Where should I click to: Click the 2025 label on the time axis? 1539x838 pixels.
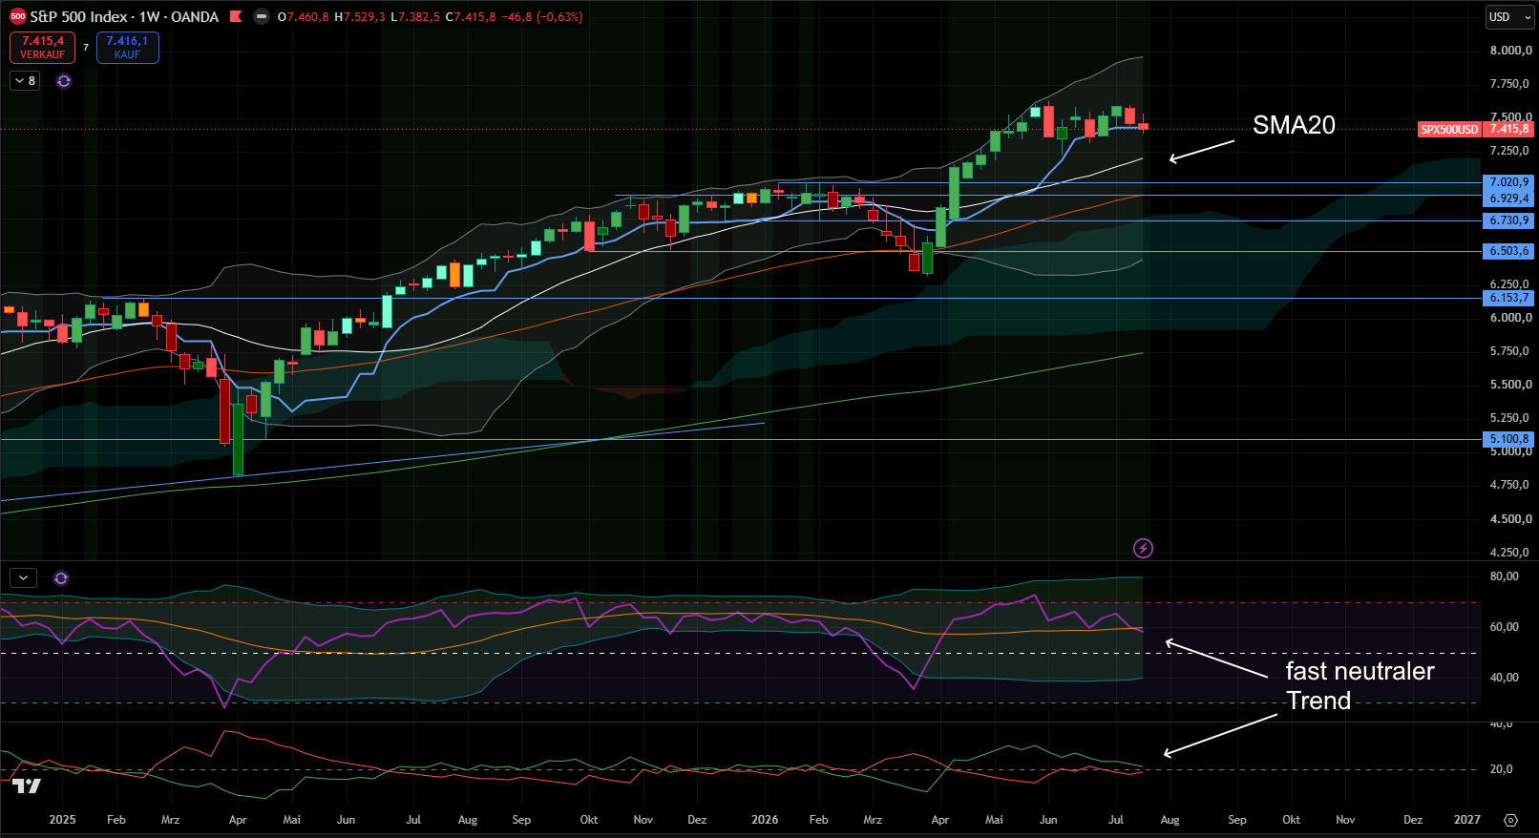(x=62, y=820)
